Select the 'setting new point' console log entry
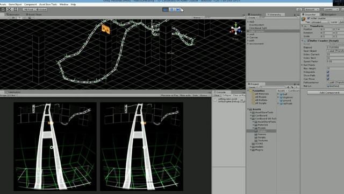 pos(228,100)
